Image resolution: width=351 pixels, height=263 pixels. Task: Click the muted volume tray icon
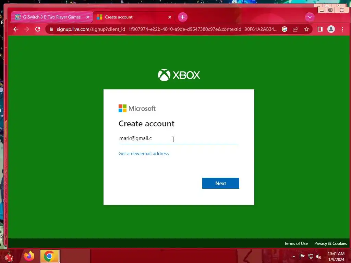pos(319,256)
